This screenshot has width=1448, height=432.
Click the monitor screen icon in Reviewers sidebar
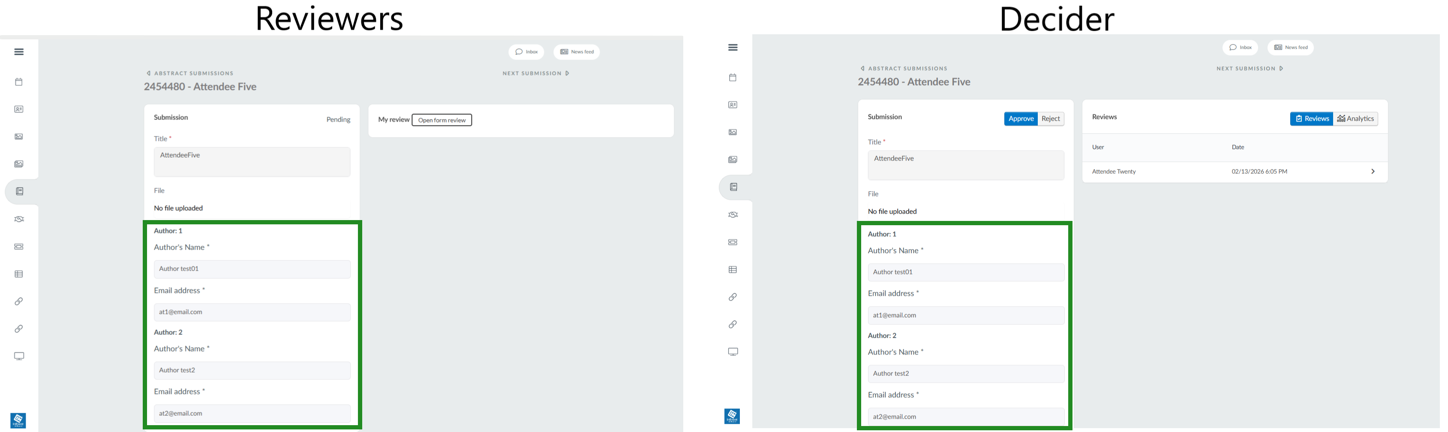(x=19, y=356)
